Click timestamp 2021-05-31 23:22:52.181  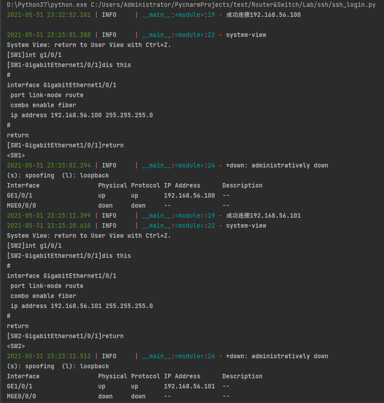48,15
